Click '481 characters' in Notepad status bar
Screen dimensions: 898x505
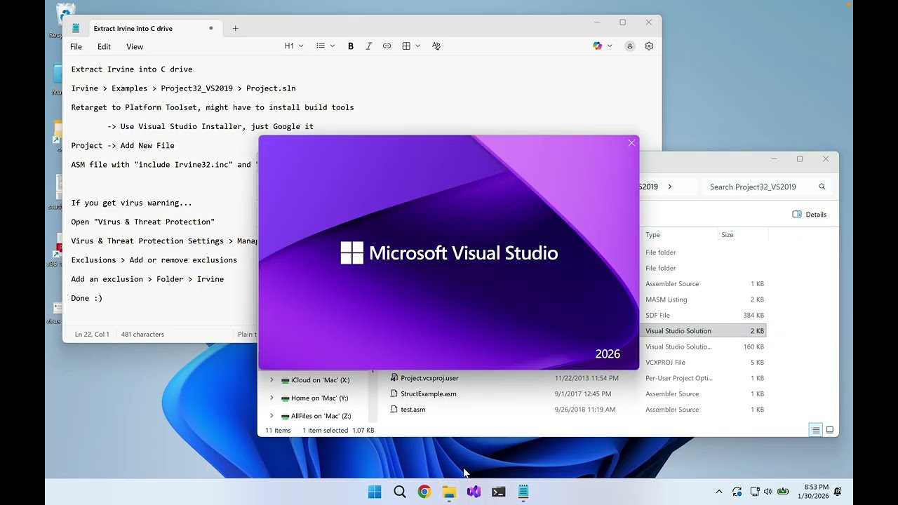tap(142, 335)
